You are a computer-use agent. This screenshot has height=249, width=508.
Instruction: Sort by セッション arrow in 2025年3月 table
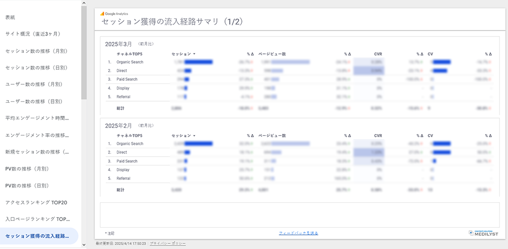point(195,54)
